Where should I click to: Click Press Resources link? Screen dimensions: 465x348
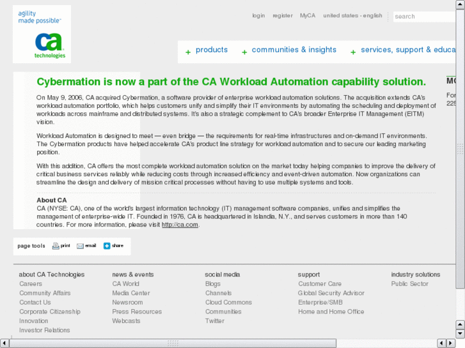pos(137,312)
